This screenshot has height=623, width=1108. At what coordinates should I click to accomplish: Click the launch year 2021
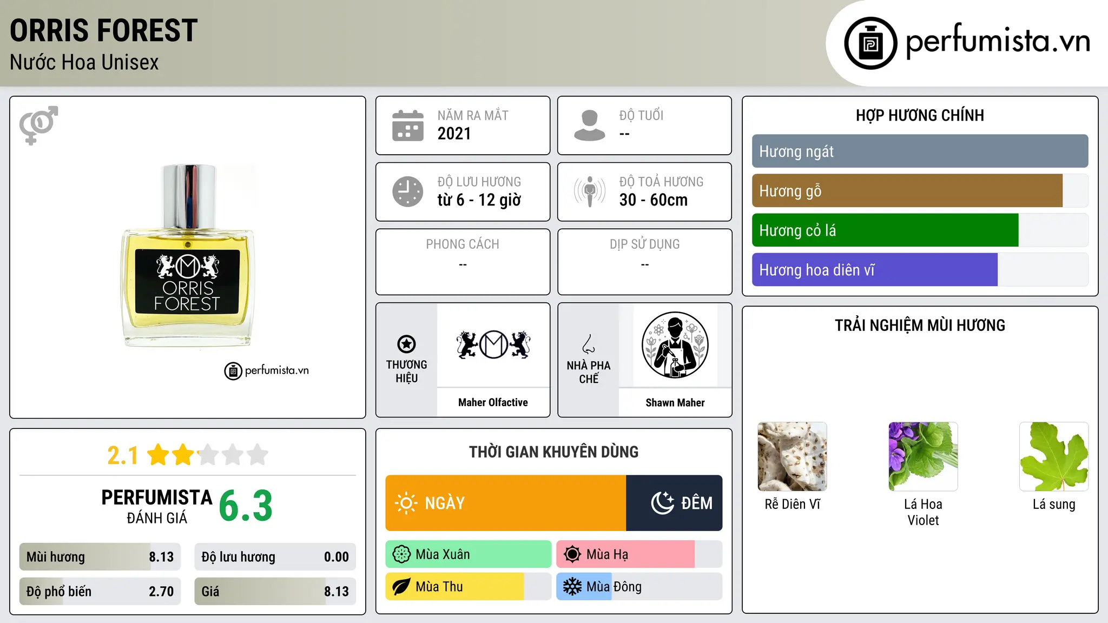point(454,134)
